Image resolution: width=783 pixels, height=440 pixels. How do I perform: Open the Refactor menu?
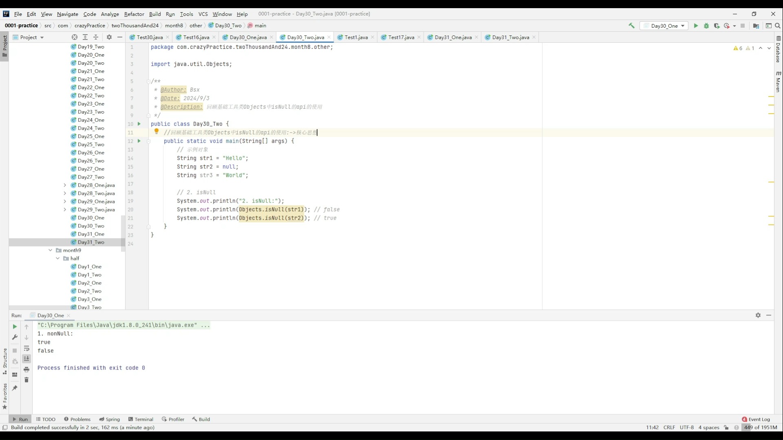pyautogui.click(x=134, y=14)
